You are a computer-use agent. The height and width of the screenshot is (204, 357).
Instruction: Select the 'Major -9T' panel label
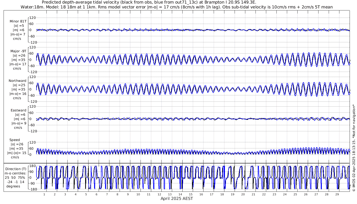(18, 51)
